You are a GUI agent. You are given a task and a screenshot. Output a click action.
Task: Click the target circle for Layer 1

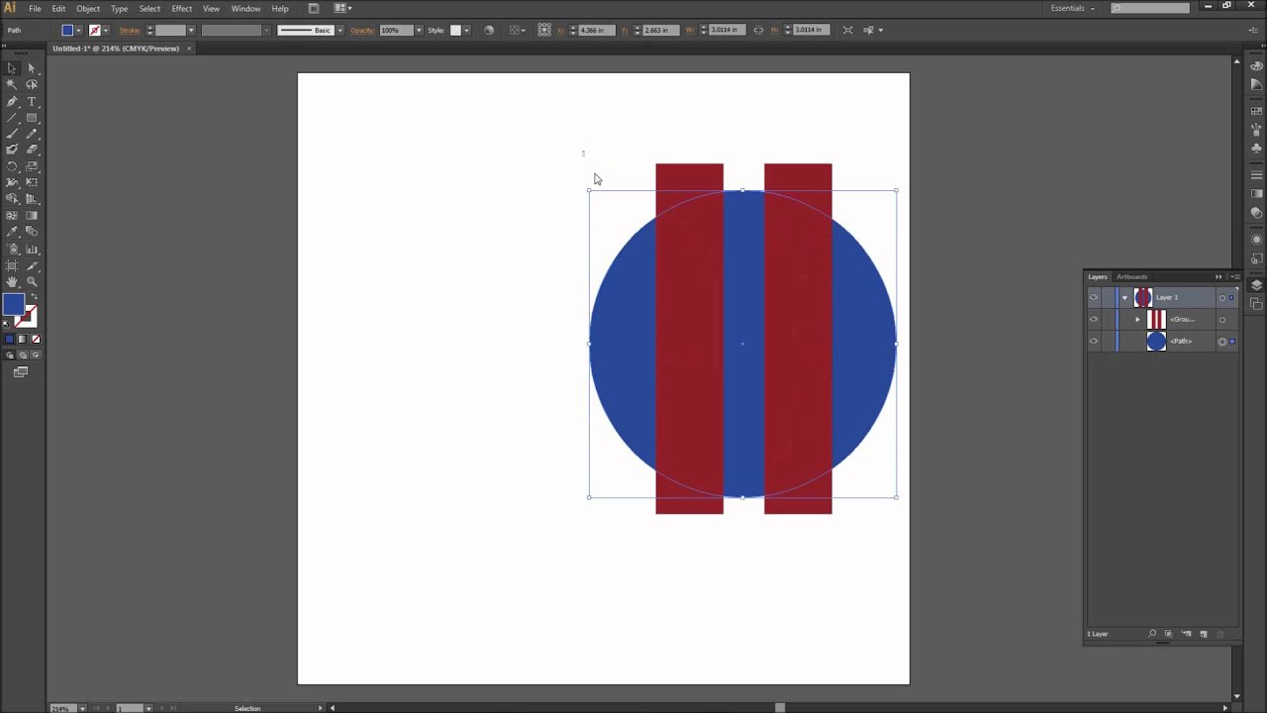pos(1222,297)
